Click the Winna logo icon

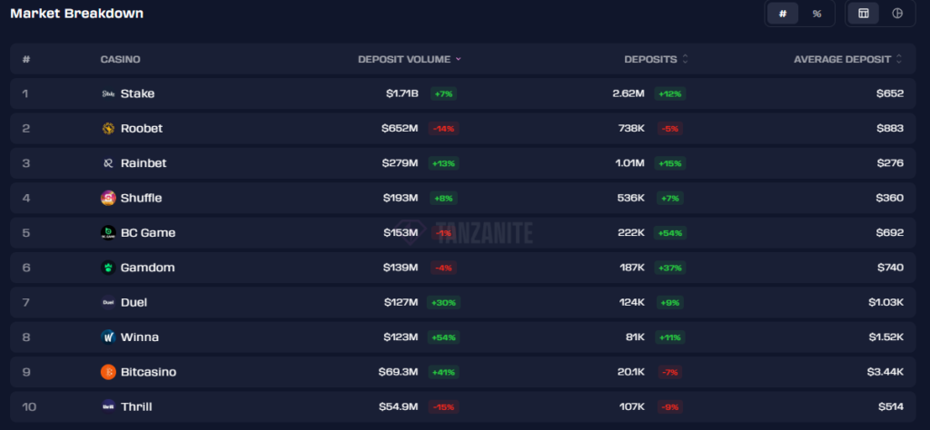click(x=108, y=337)
